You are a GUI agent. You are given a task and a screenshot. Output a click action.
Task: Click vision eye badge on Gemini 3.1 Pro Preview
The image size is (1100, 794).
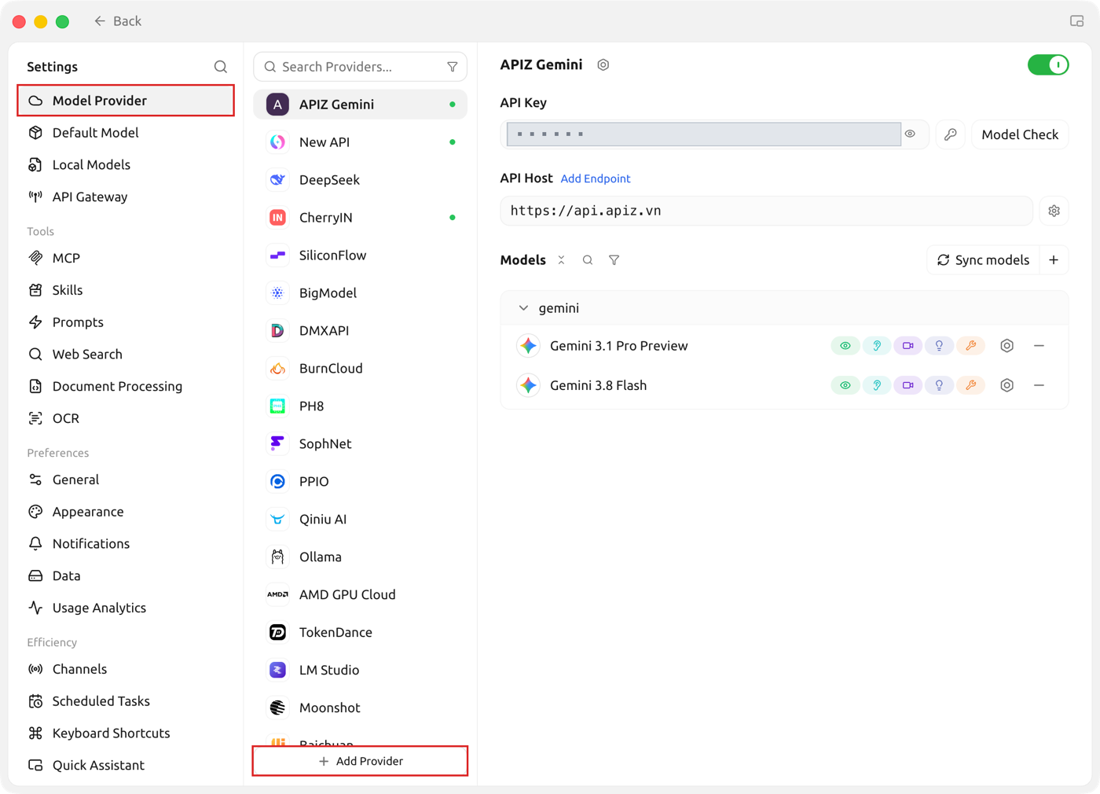click(845, 346)
